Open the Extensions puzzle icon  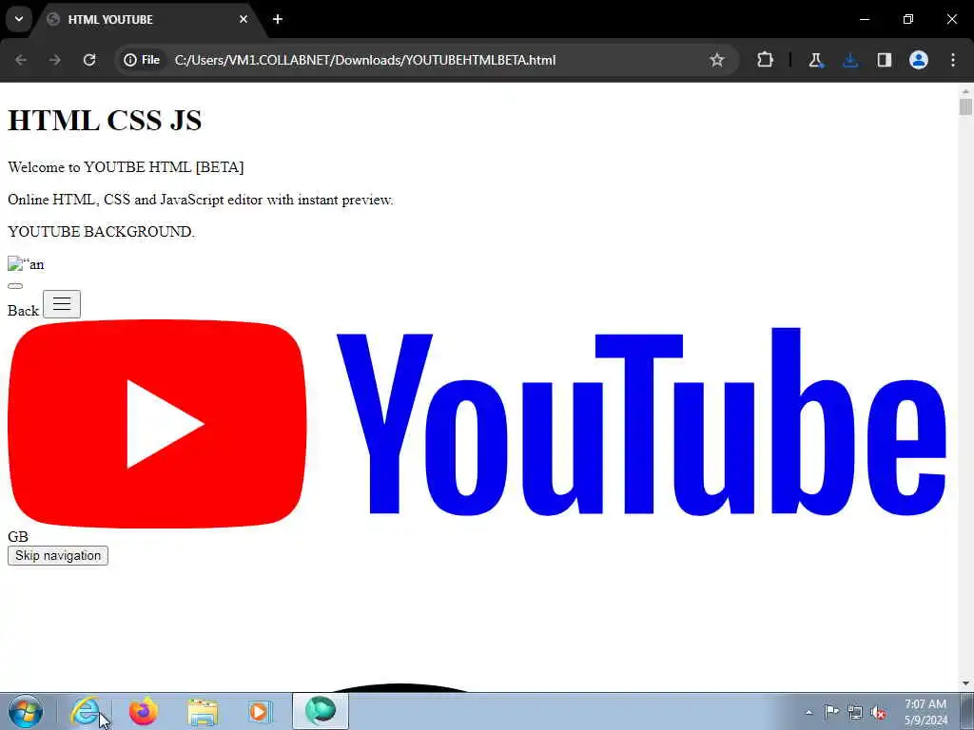766,60
